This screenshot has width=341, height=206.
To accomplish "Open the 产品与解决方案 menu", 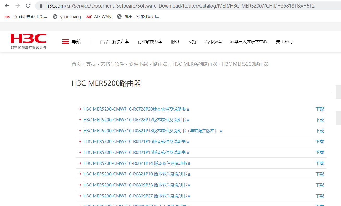I will pos(114,42).
